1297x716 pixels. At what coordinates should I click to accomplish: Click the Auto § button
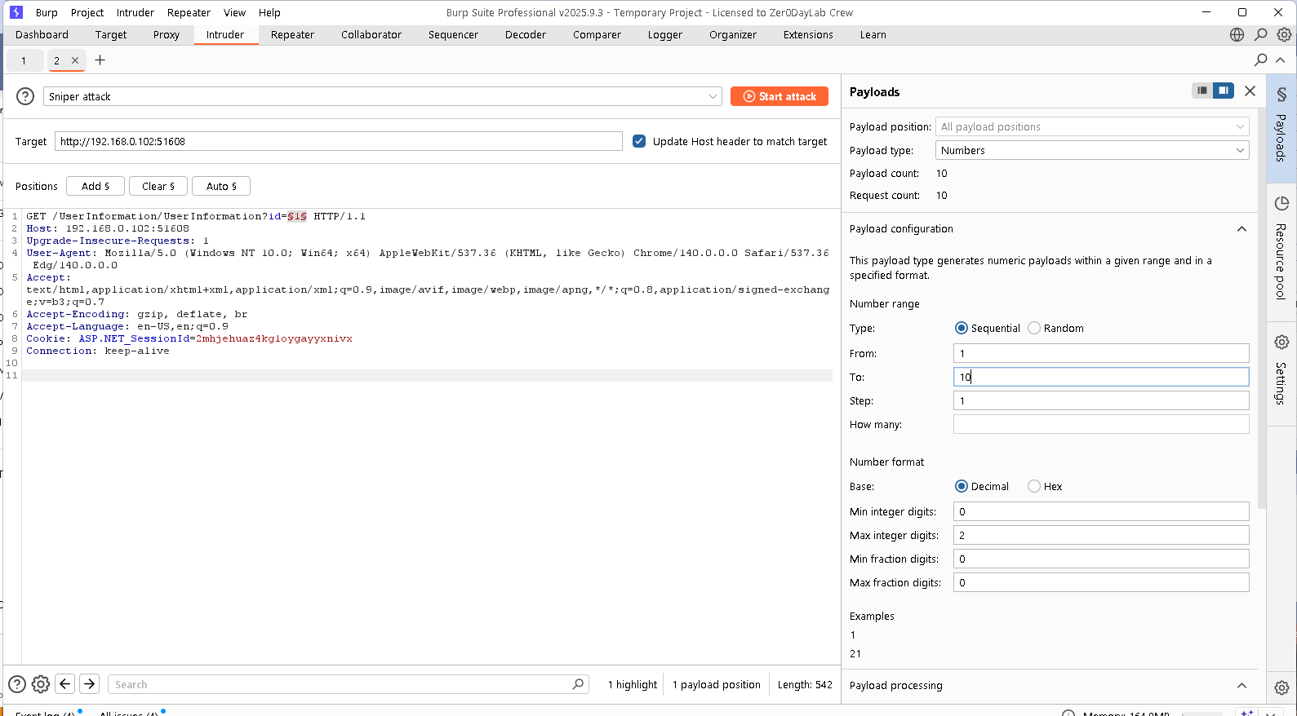pyautogui.click(x=221, y=186)
